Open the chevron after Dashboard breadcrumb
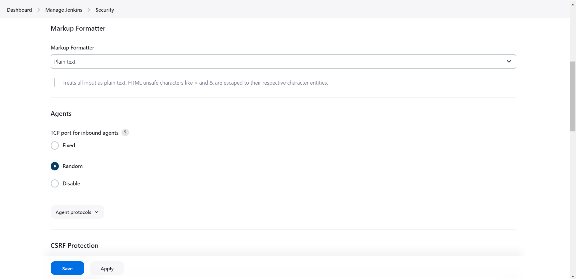576x279 pixels. [x=39, y=10]
